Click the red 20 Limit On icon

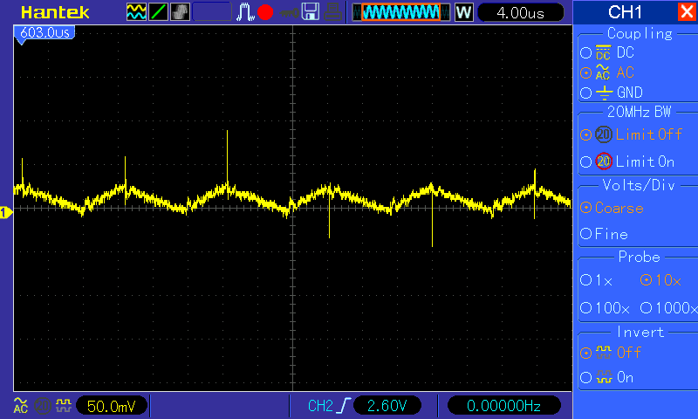(x=604, y=161)
